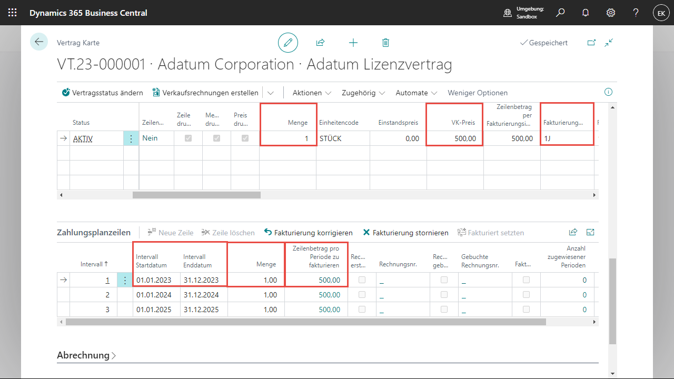Click the plus icon to create new
Image resolution: width=674 pixels, height=379 pixels.
[x=353, y=43]
